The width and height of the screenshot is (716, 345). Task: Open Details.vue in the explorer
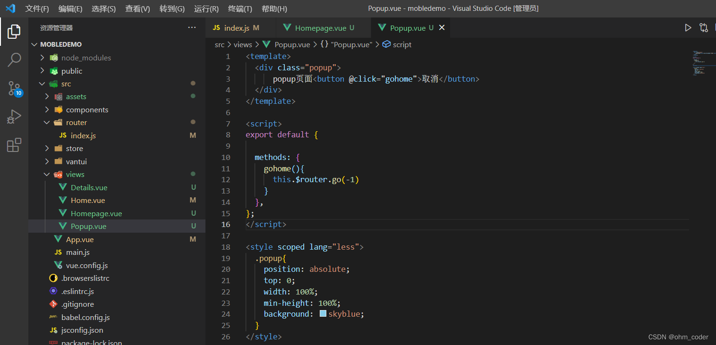click(x=117, y=187)
